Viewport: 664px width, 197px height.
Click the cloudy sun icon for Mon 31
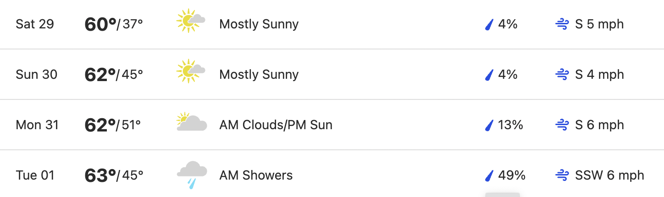[x=191, y=123]
